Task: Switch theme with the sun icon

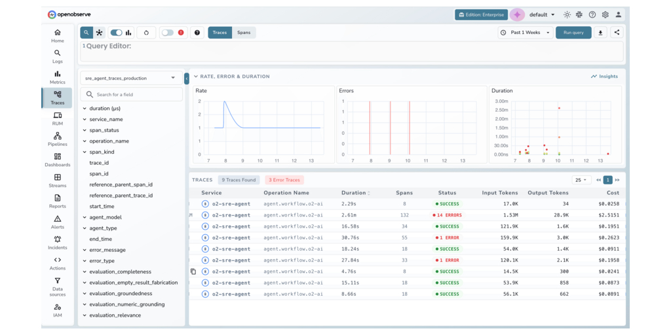Action: pyautogui.click(x=567, y=14)
